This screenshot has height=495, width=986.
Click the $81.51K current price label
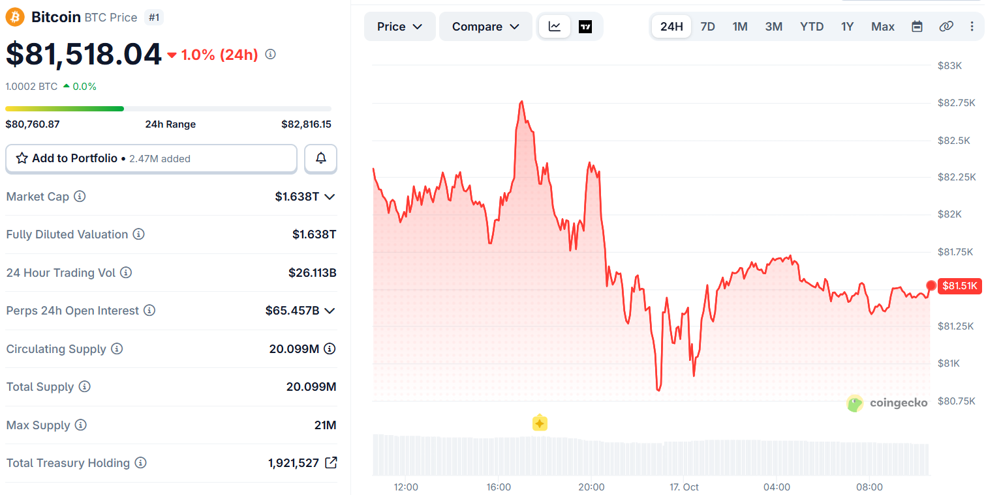click(x=960, y=286)
